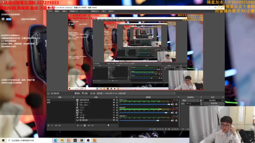The height and width of the screenshot is (143, 255).
Task: Pop out the scenes dock panel
Action: (x=74, y=97)
